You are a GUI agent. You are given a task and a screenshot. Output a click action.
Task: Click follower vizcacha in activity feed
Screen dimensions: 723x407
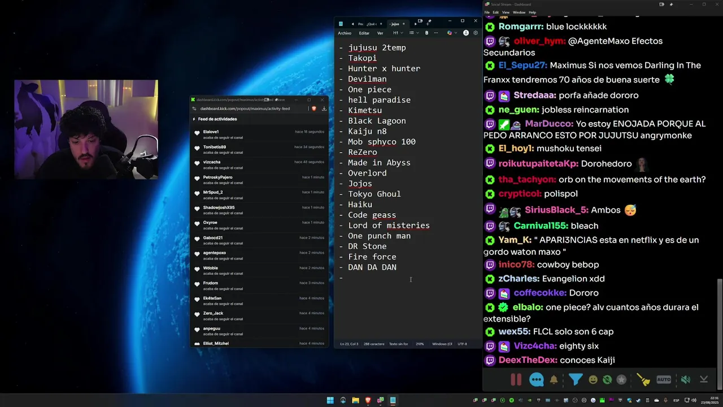point(212,162)
